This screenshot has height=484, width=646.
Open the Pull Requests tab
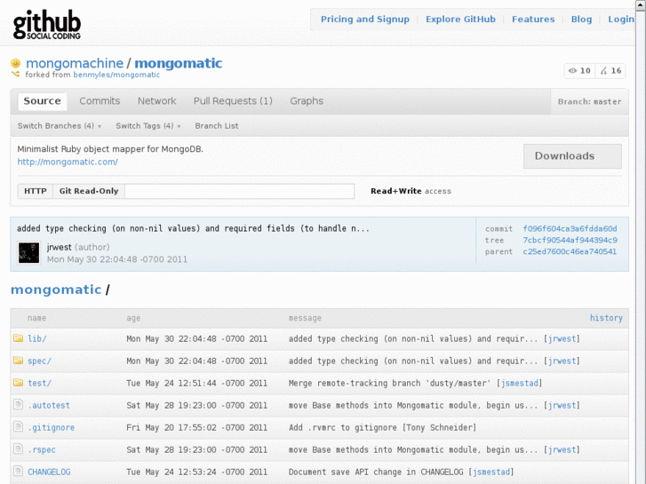point(233,101)
